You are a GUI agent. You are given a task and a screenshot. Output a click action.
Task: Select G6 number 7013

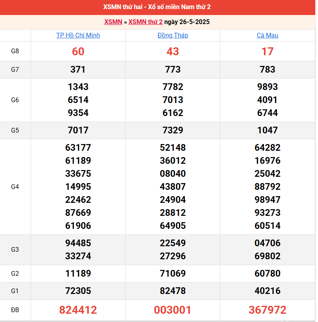click(x=173, y=100)
